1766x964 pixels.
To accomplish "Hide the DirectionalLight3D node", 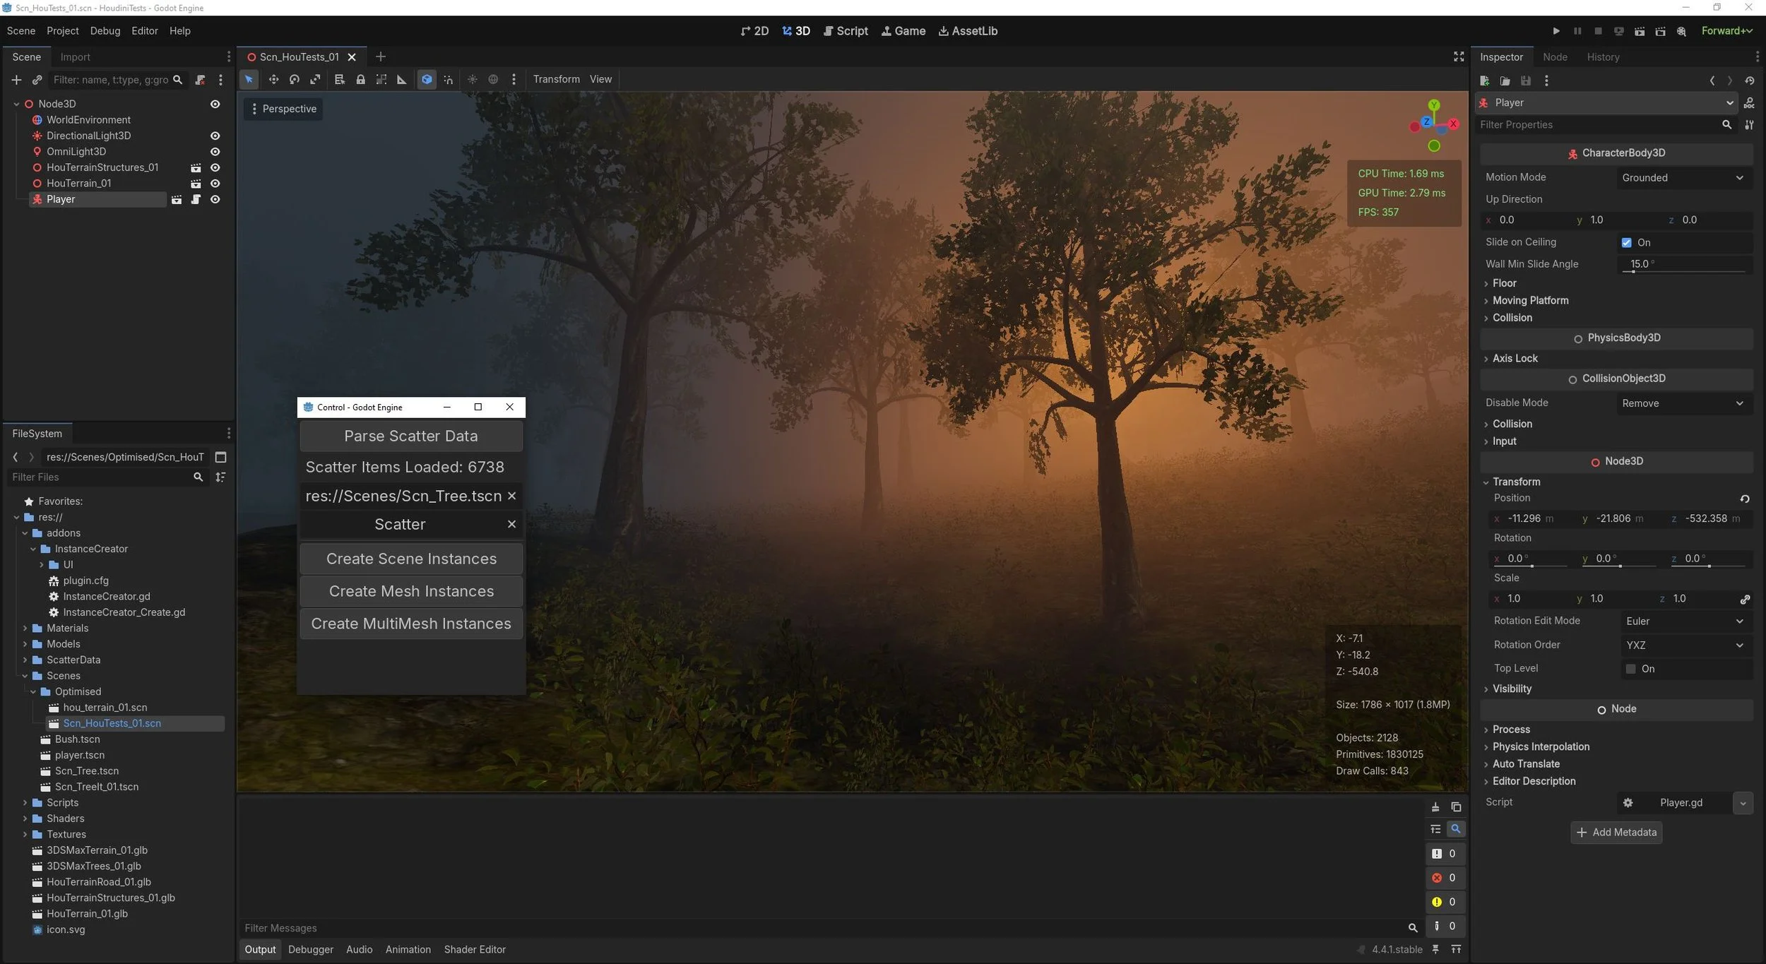I will pyautogui.click(x=215, y=136).
